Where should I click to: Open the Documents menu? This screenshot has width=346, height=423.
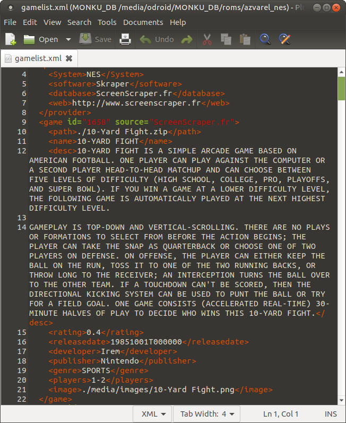(x=143, y=22)
